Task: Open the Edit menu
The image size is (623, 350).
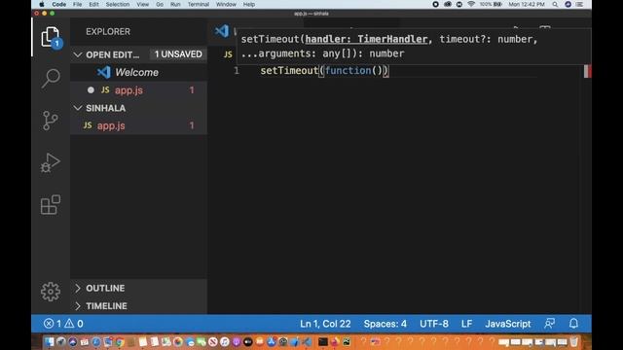Action: pyautogui.click(x=93, y=4)
